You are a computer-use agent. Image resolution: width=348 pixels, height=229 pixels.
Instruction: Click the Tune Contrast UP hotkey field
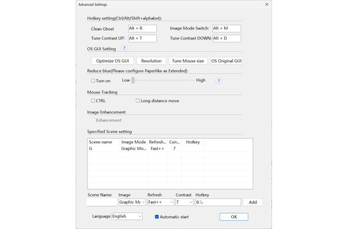click(142, 38)
